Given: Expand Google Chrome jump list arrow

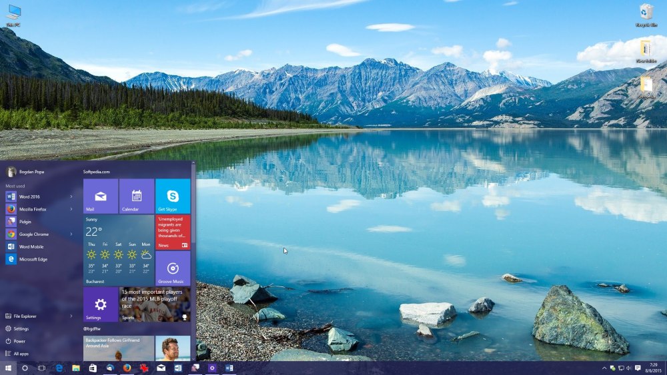Looking at the screenshot, I should (x=71, y=234).
